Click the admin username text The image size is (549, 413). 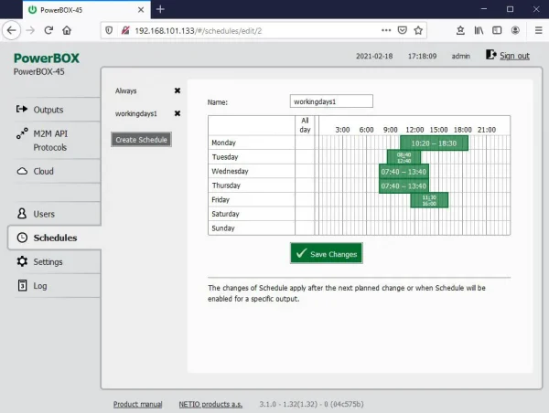(460, 56)
